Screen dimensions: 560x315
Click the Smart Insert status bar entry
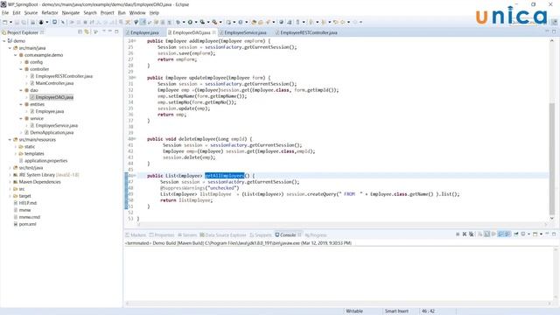pyautogui.click(x=396, y=311)
